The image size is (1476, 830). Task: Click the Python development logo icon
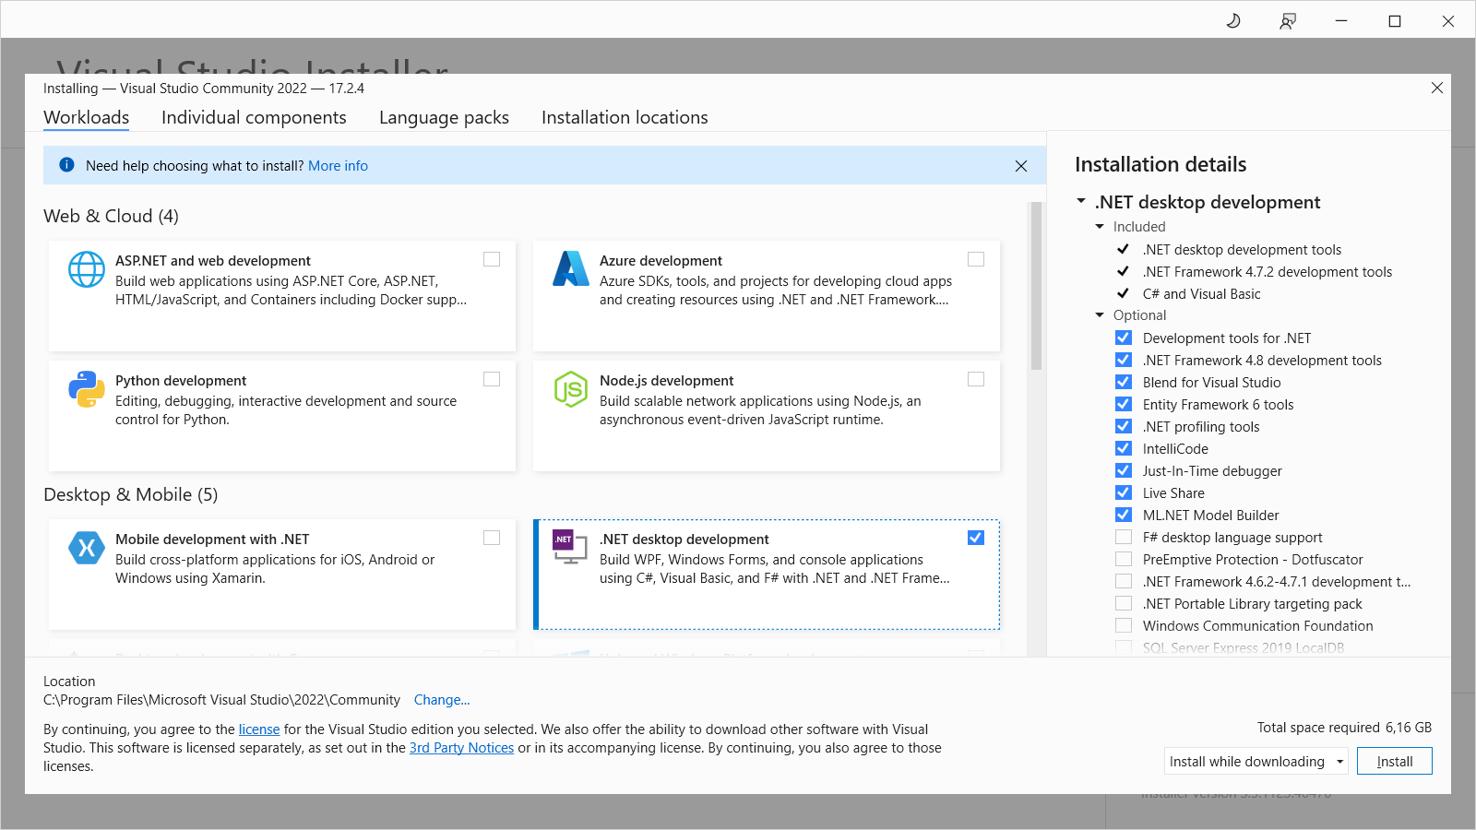[87, 389]
